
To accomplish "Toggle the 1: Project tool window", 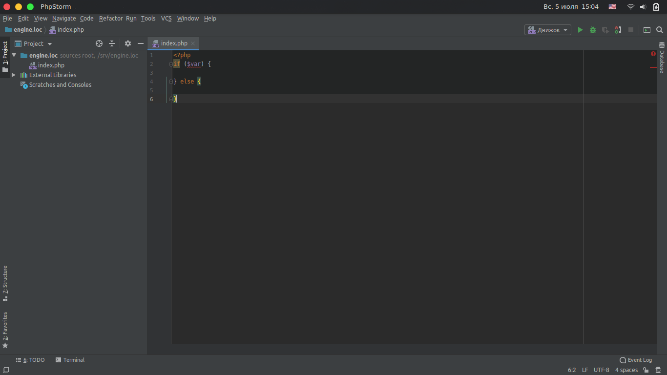I will click(x=5, y=56).
